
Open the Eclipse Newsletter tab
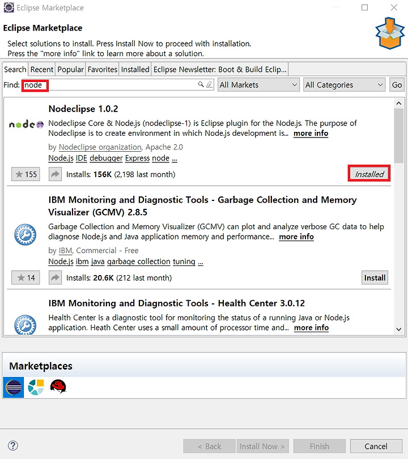click(220, 70)
